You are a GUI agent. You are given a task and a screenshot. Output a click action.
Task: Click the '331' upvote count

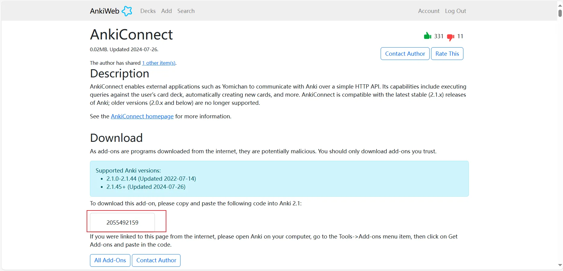click(439, 36)
